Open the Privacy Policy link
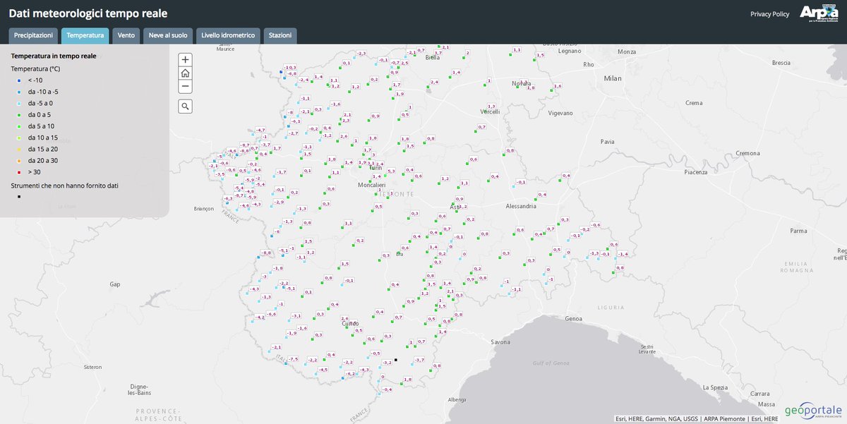Image resolution: width=847 pixels, height=424 pixels. pos(770,13)
